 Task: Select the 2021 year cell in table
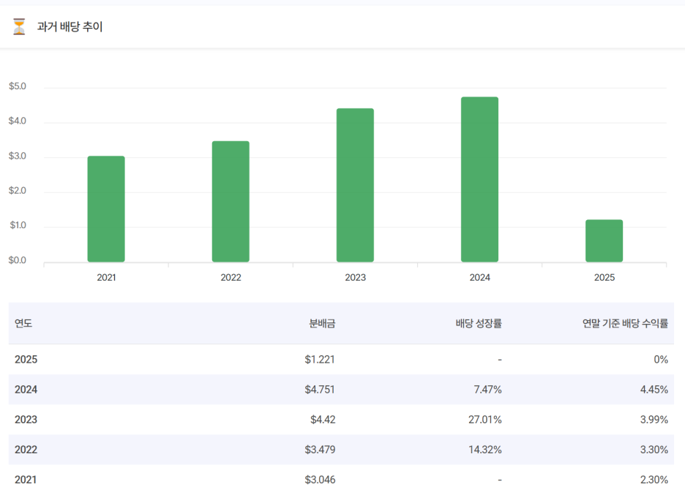click(x=26, y=480)
